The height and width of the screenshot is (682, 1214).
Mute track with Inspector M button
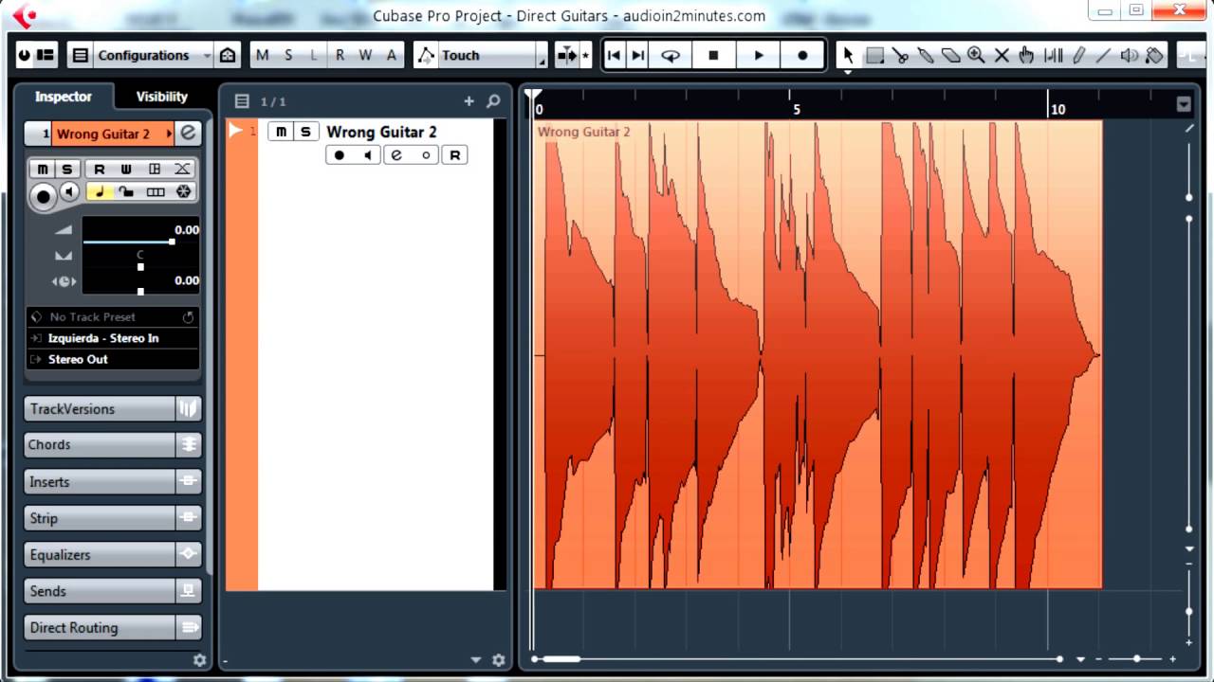(43, 169)
